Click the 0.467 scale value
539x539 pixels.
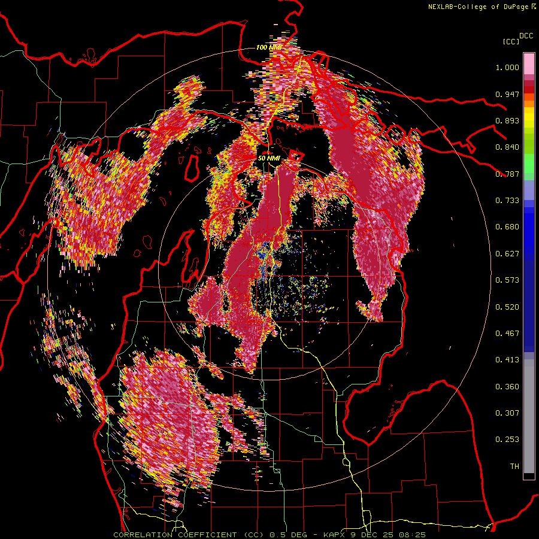point(507,334)
